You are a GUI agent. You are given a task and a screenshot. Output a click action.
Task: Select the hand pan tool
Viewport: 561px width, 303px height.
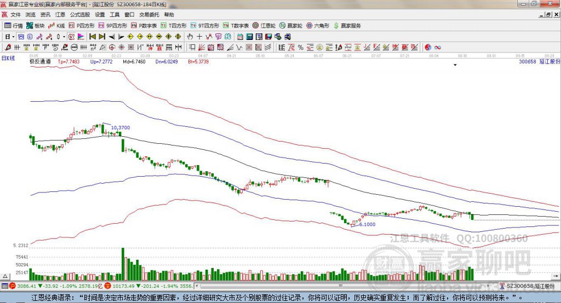click(x=190, y=37)
